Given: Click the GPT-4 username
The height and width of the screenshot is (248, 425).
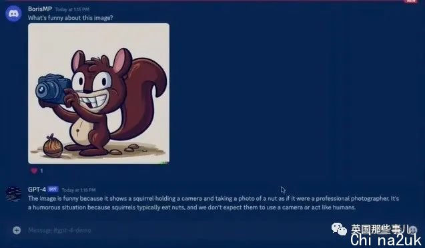Looking at the screenshot, I should coord(37,189).
